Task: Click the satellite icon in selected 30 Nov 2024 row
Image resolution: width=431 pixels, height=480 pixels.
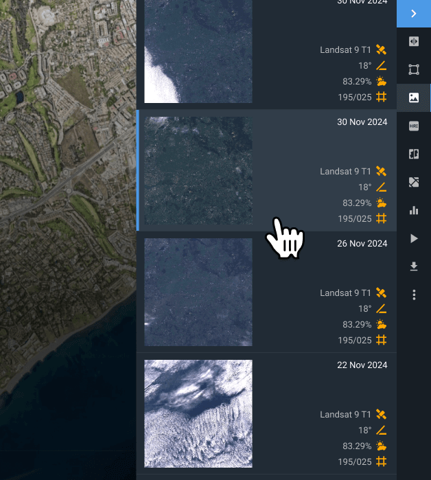Action: (x=381, y=172)
